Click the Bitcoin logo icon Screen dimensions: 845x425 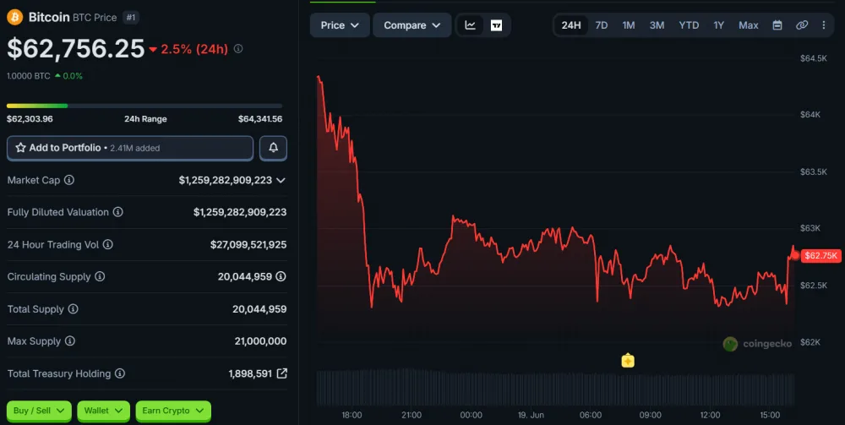coord(14,17)
